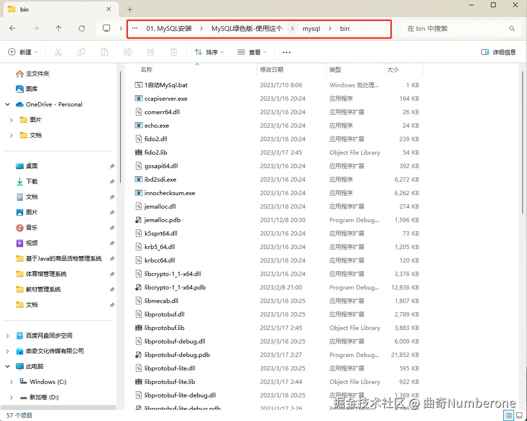
Task: Expand the 图片 folder under OneDrive
Action: [11, 120]
